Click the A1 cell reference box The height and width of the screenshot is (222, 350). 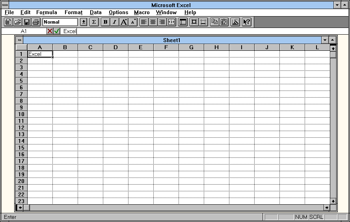[x=24, y=31]
